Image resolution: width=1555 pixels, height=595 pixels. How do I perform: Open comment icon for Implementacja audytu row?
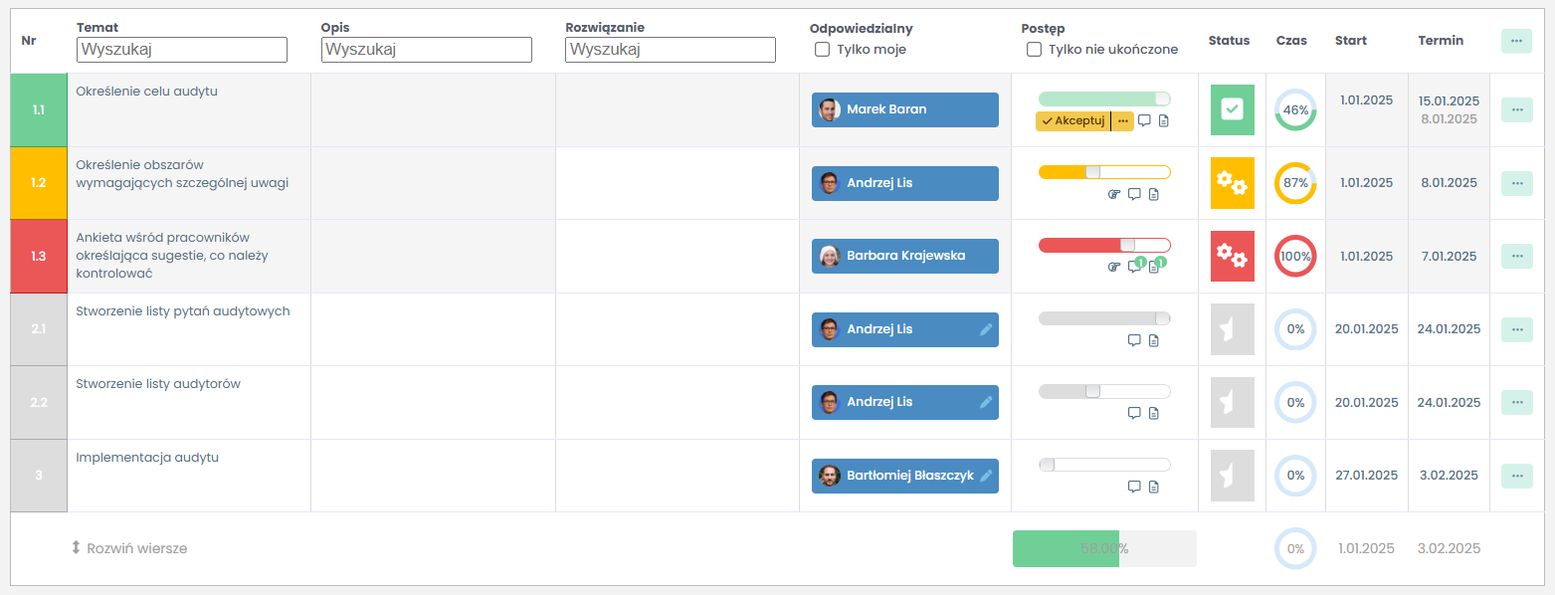coord(1134,487)
